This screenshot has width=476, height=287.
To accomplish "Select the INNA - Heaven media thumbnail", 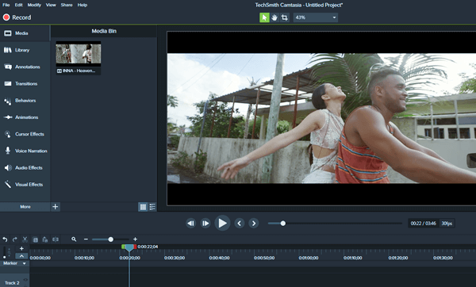I will 79,58.
